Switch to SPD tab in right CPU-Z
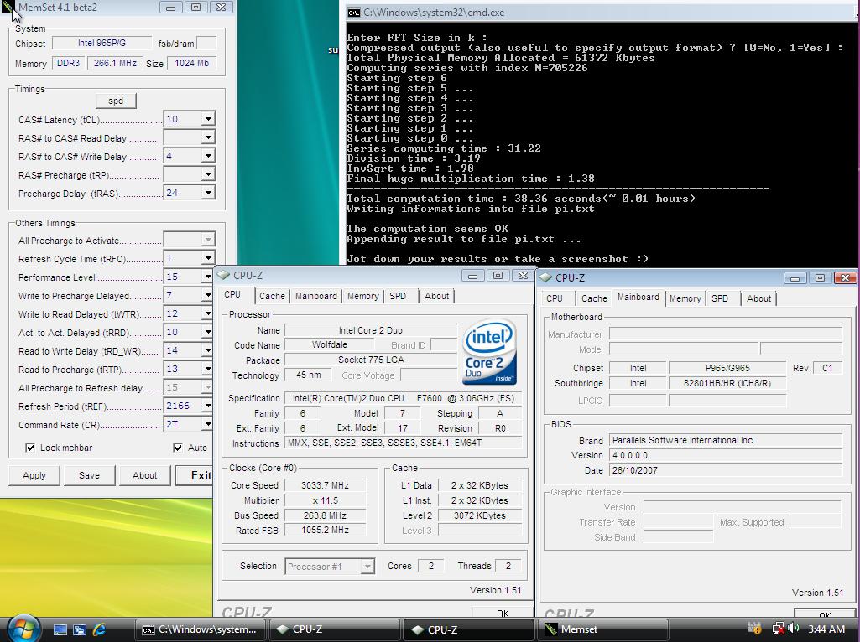The height and width of the screenshot is (642, 860). (x=720, y=298)
